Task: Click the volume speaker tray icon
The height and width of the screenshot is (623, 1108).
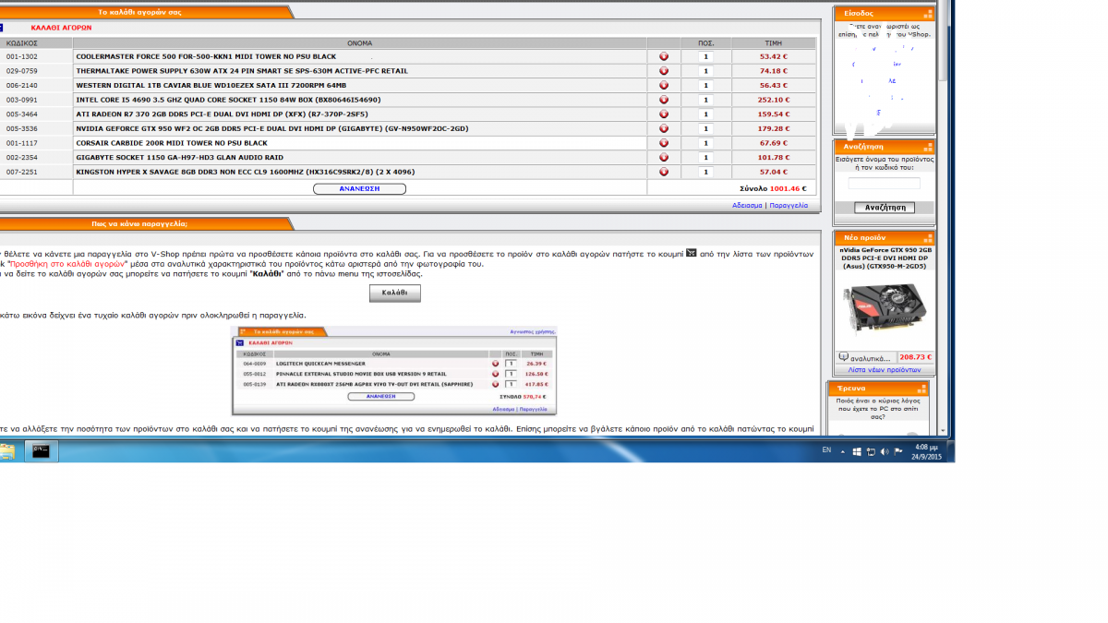Action: 885,451
